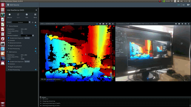
Task: Collapse the Output log panel
Action: tap(41, 97)
